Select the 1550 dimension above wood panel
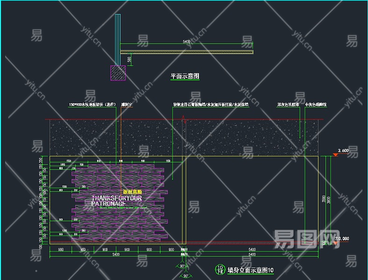 [69, 161]
